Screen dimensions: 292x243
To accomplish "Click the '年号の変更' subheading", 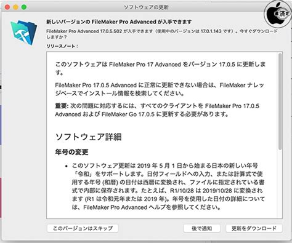I will coord(71,152).
